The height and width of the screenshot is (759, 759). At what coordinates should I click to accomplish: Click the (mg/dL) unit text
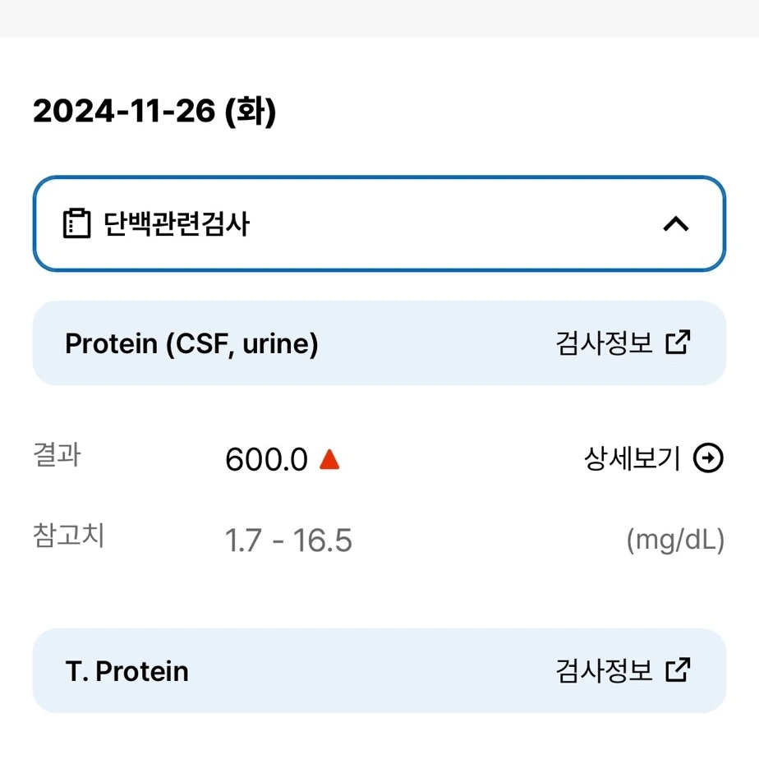pos(676,540)
